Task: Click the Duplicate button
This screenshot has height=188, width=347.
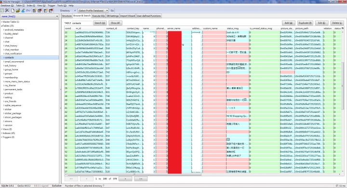Action: pos(305,23)
